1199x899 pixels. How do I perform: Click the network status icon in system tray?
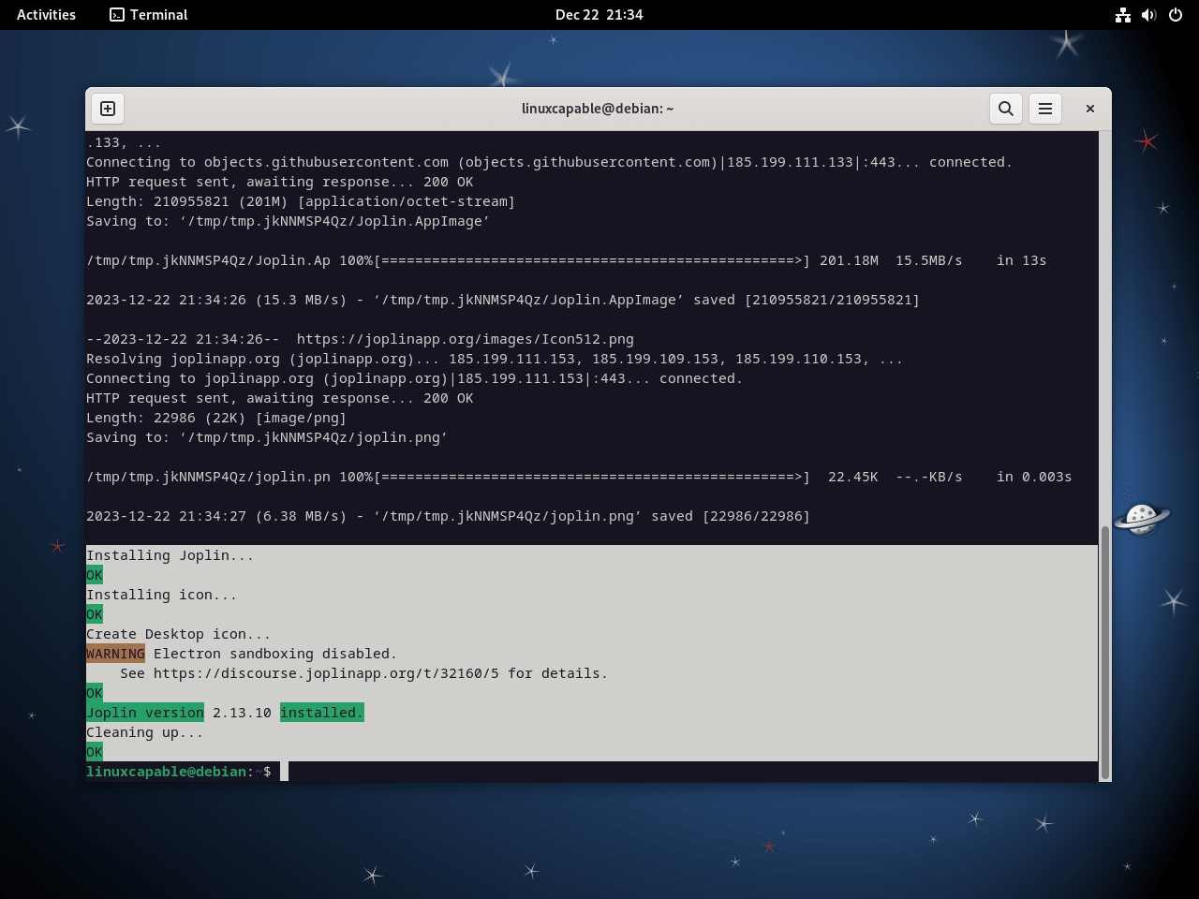1123,14
